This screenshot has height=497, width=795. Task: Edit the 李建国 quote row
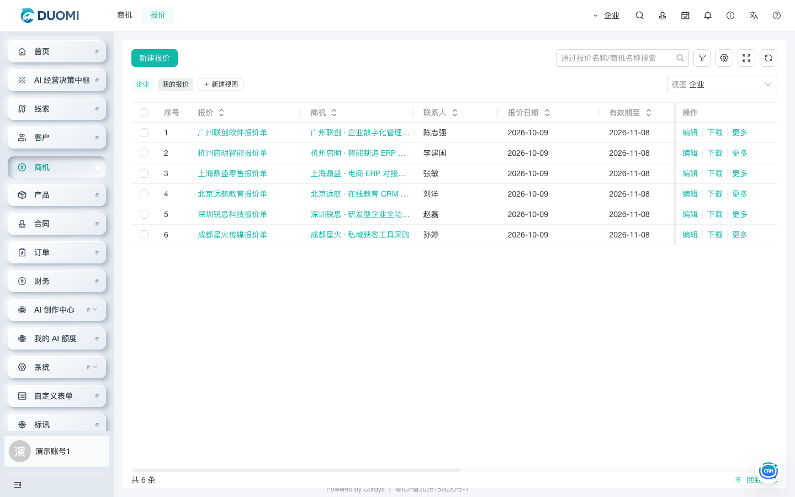click(x=690, y=153)
